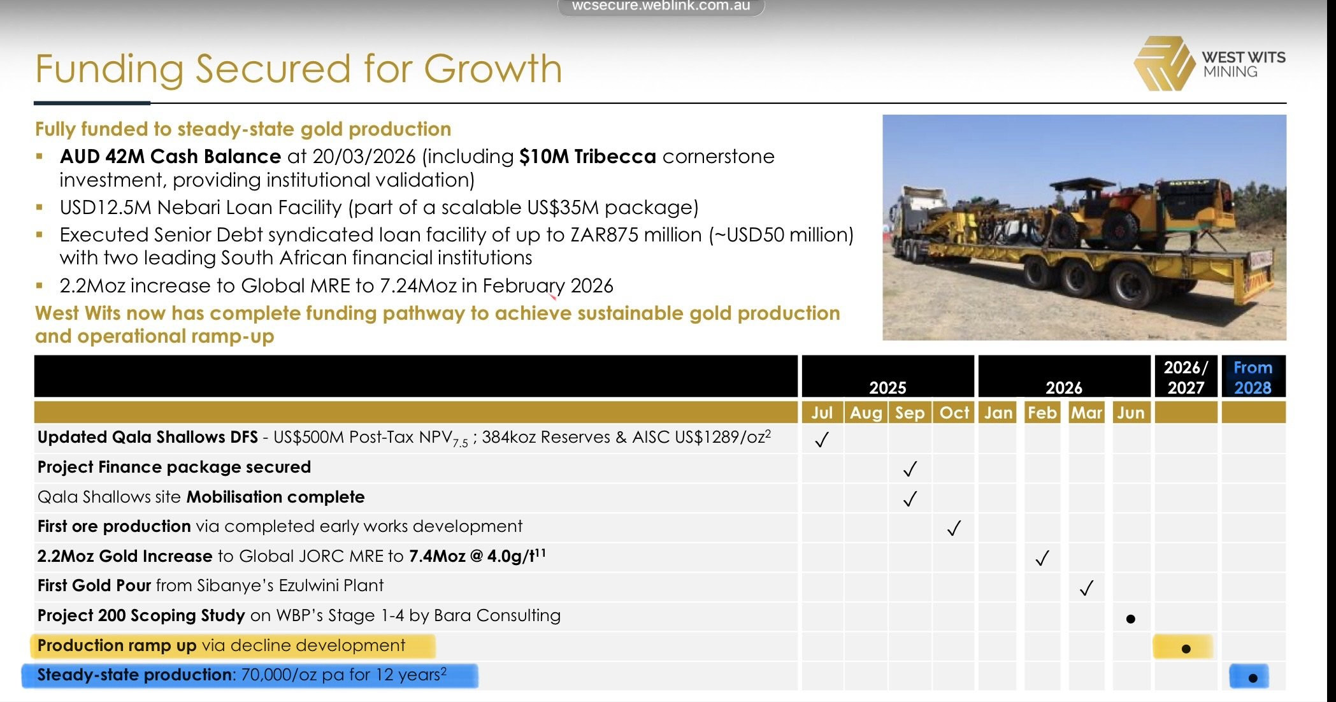This screenshot has width=1336, height=702.
Task: Click the yellow-highlighted dot in the Production ramp up row
Action: pyautogui.click(x=1186, y=648)
